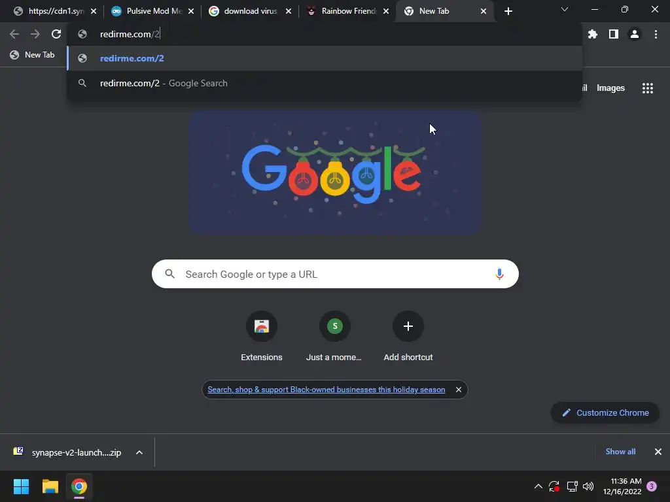670x502 pixels.
Task: Show hidden system tray icons
Action: pos(538,486)
